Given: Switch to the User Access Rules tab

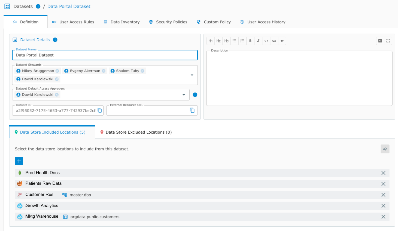Looking at the screenshot, I should click(x=73, y=22).
